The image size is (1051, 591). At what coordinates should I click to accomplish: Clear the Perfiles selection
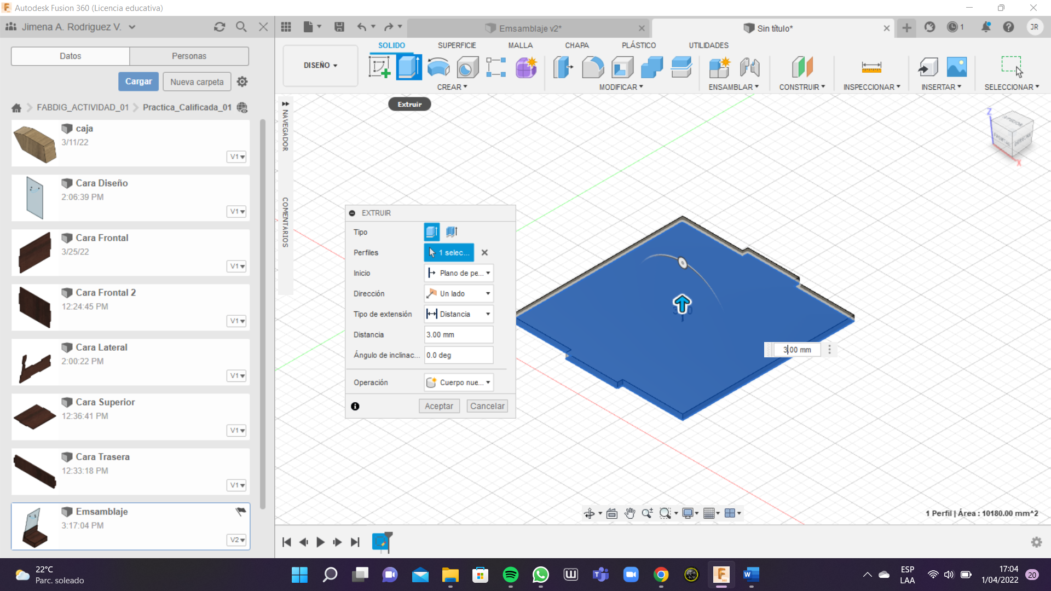484,253
